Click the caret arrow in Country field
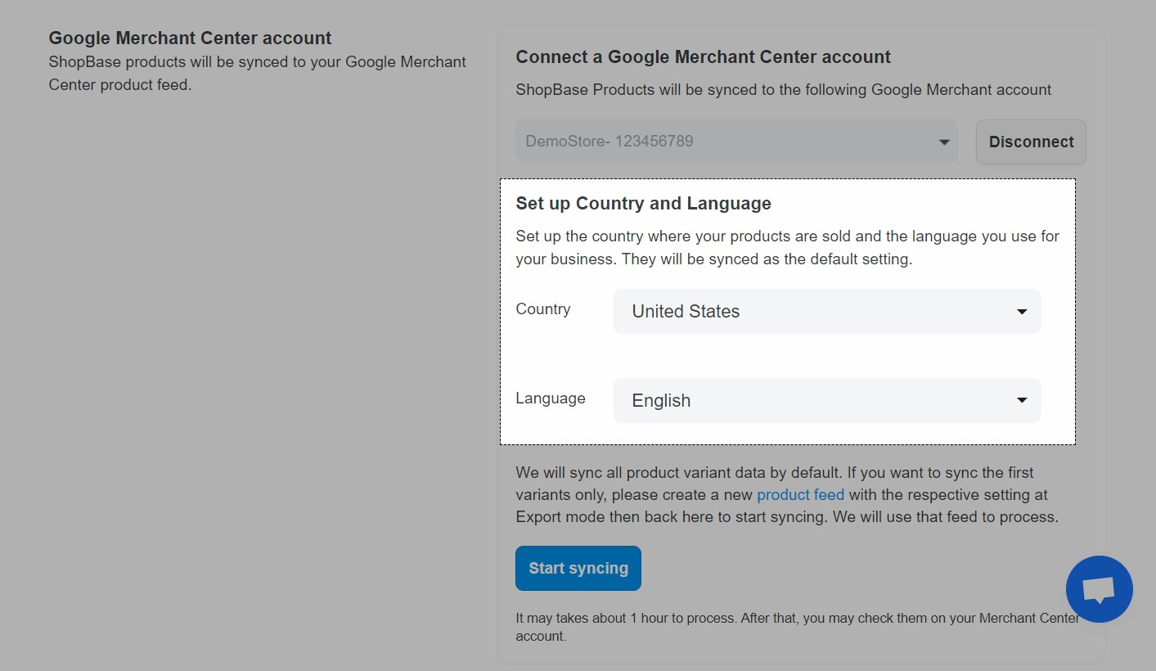 1021,312
